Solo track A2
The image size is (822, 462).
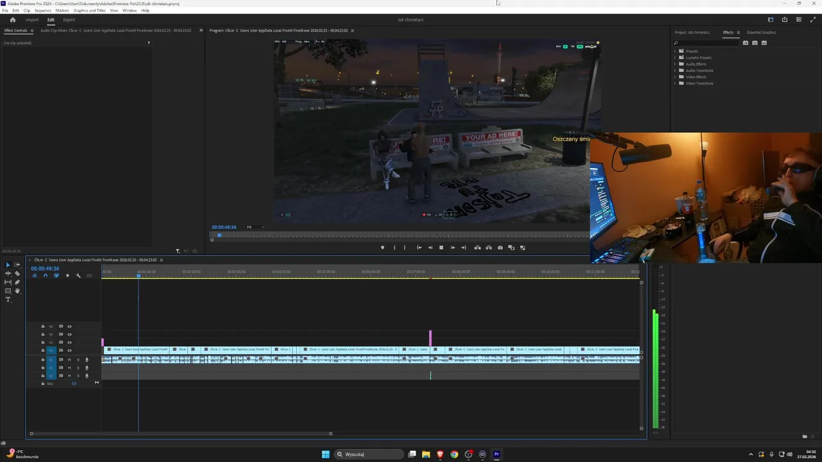(78, 368)
